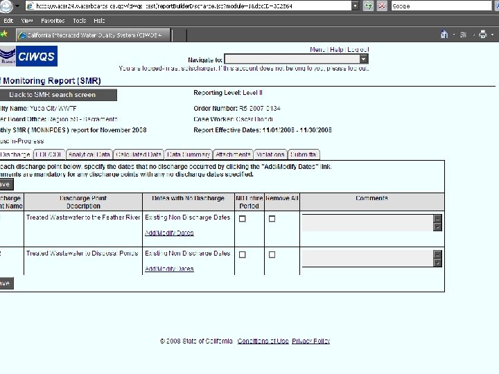499x374 pixels.
Task: Open the Conditions of Use link
Action: point(263,341)
